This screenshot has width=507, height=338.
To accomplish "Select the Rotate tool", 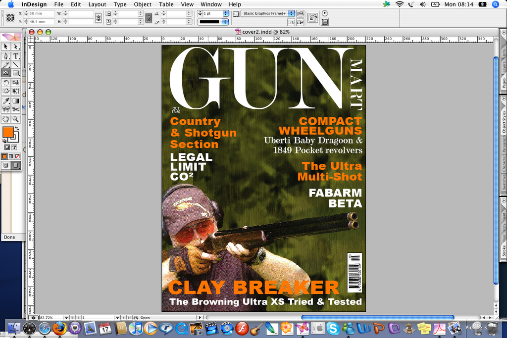I will click(x=6, y=83).
